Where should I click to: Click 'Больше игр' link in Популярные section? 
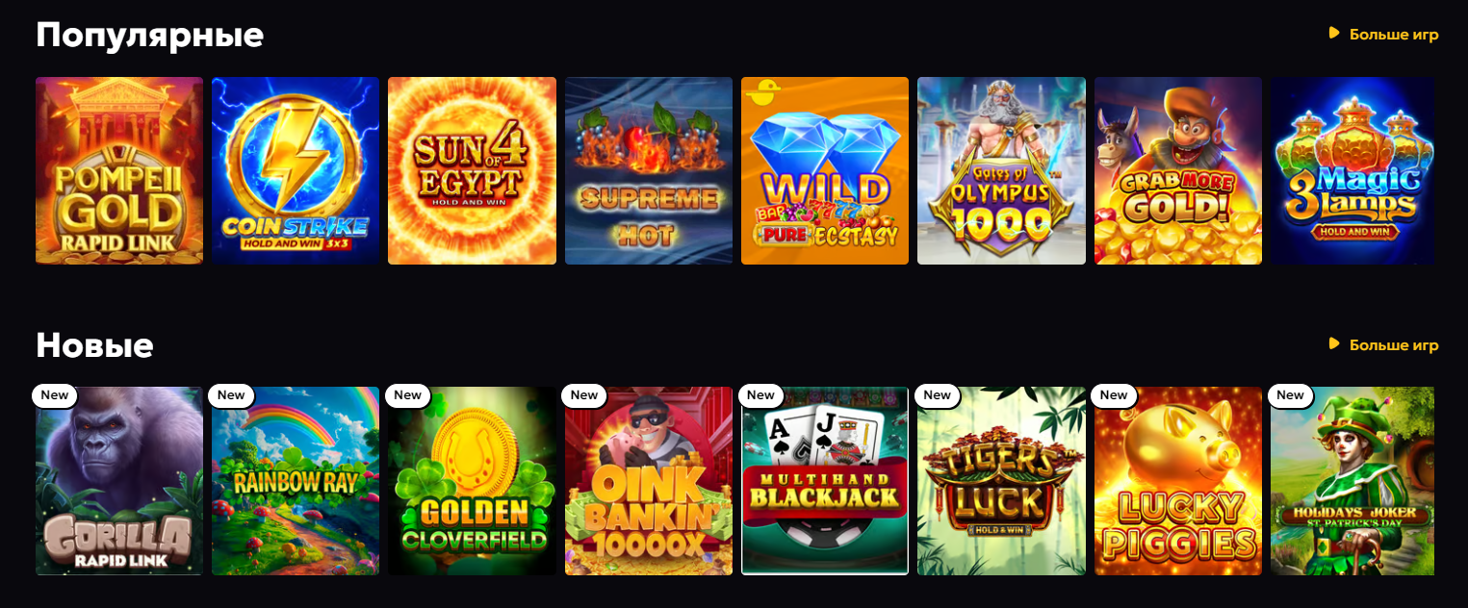point(1383,35)
